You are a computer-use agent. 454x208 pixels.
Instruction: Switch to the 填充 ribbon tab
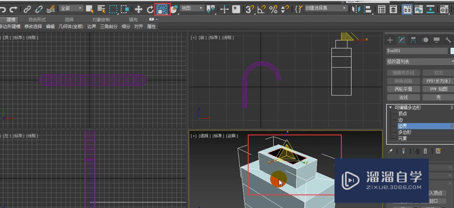[133, 20]
